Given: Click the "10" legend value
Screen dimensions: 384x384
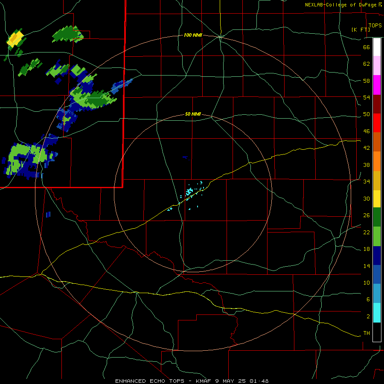Looking at the screenshot, I should (x=367, y=283).
